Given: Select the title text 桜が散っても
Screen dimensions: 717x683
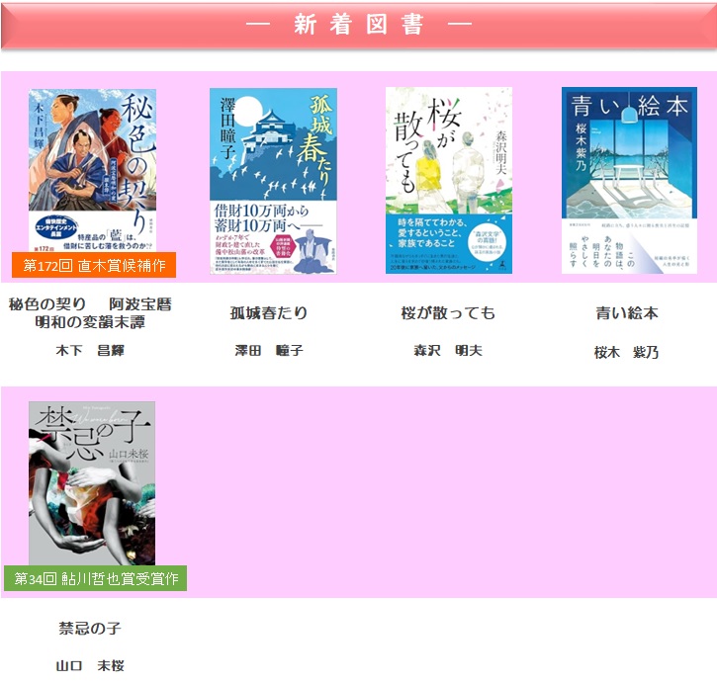Looking at the screenshot, I should pyautogui.click(x=448, y=312).
